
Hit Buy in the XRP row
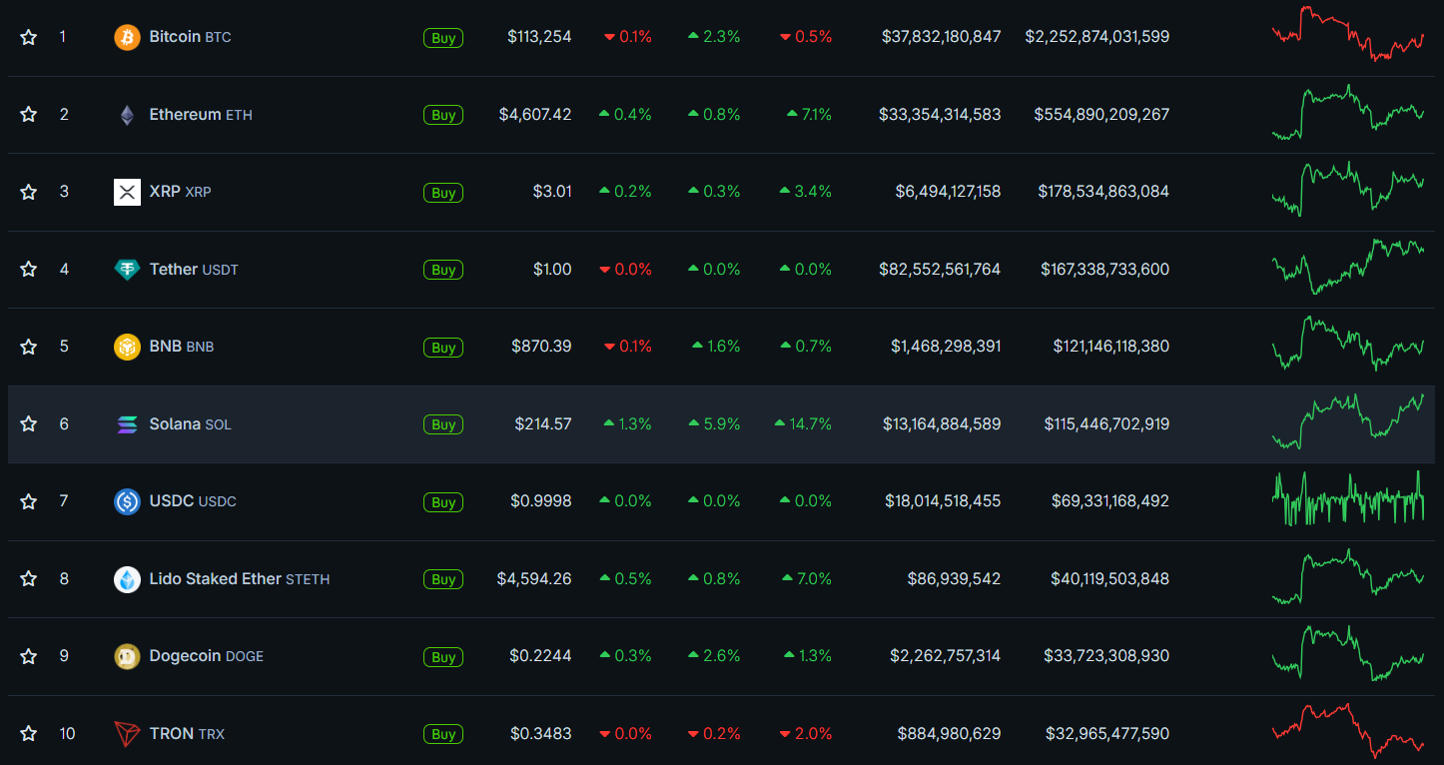[443, 193]
